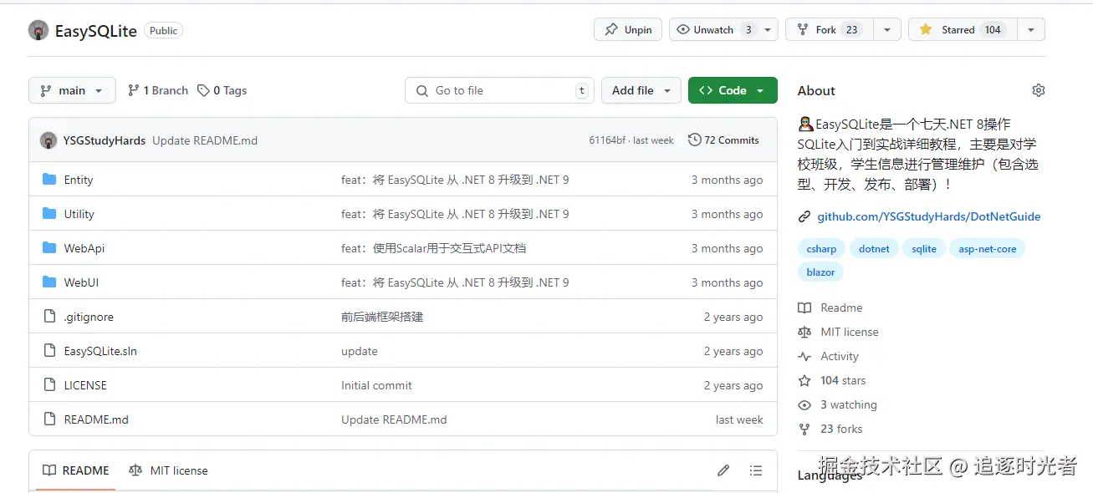Viewport: 1093px width, 493px height.
Task: Open the Unwatch notifications dropdown arrow
Action: tap(769, 29)
